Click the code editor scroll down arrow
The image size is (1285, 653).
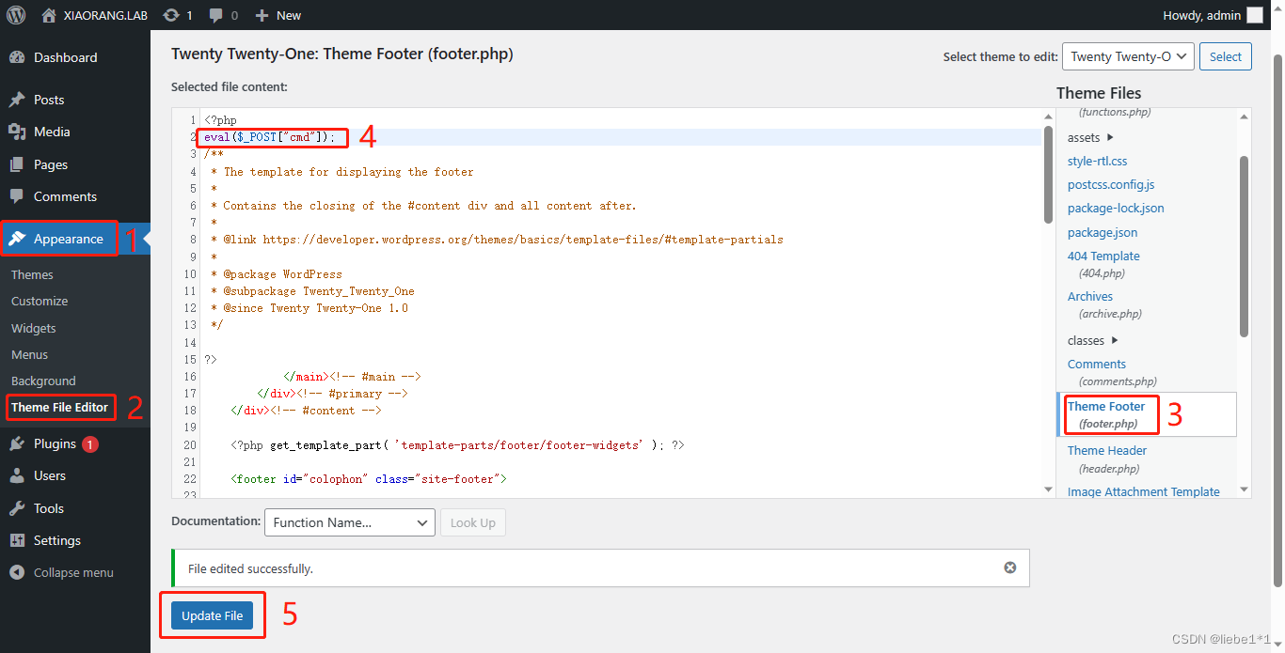[1049, 489]
